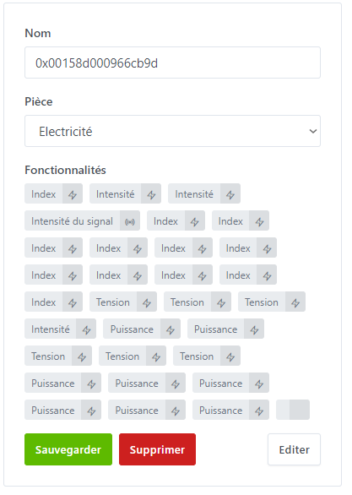Click lightning icon of last Puissance tag before empty tag
The image size is (352, 495).
coord(259,411)
